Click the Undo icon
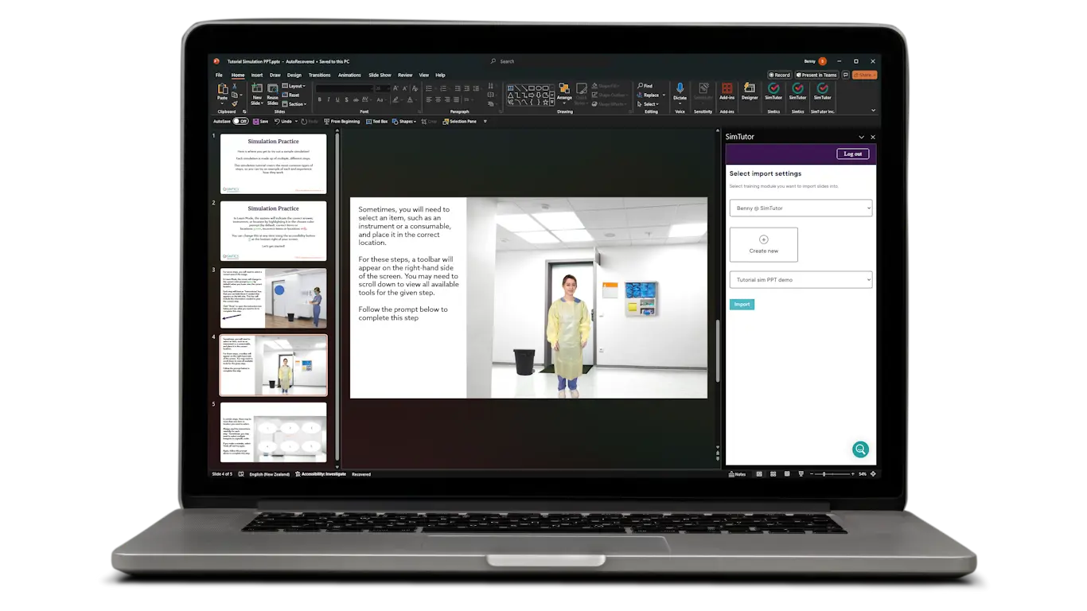This screenshot has width=1087, height=611. pos(279,121)
